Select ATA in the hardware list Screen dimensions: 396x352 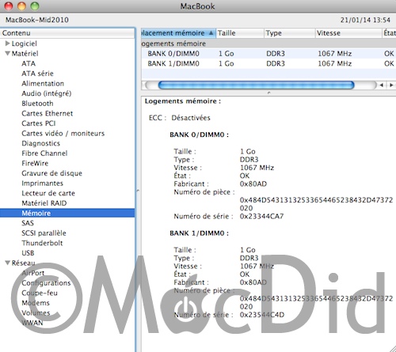click(29, 63)
